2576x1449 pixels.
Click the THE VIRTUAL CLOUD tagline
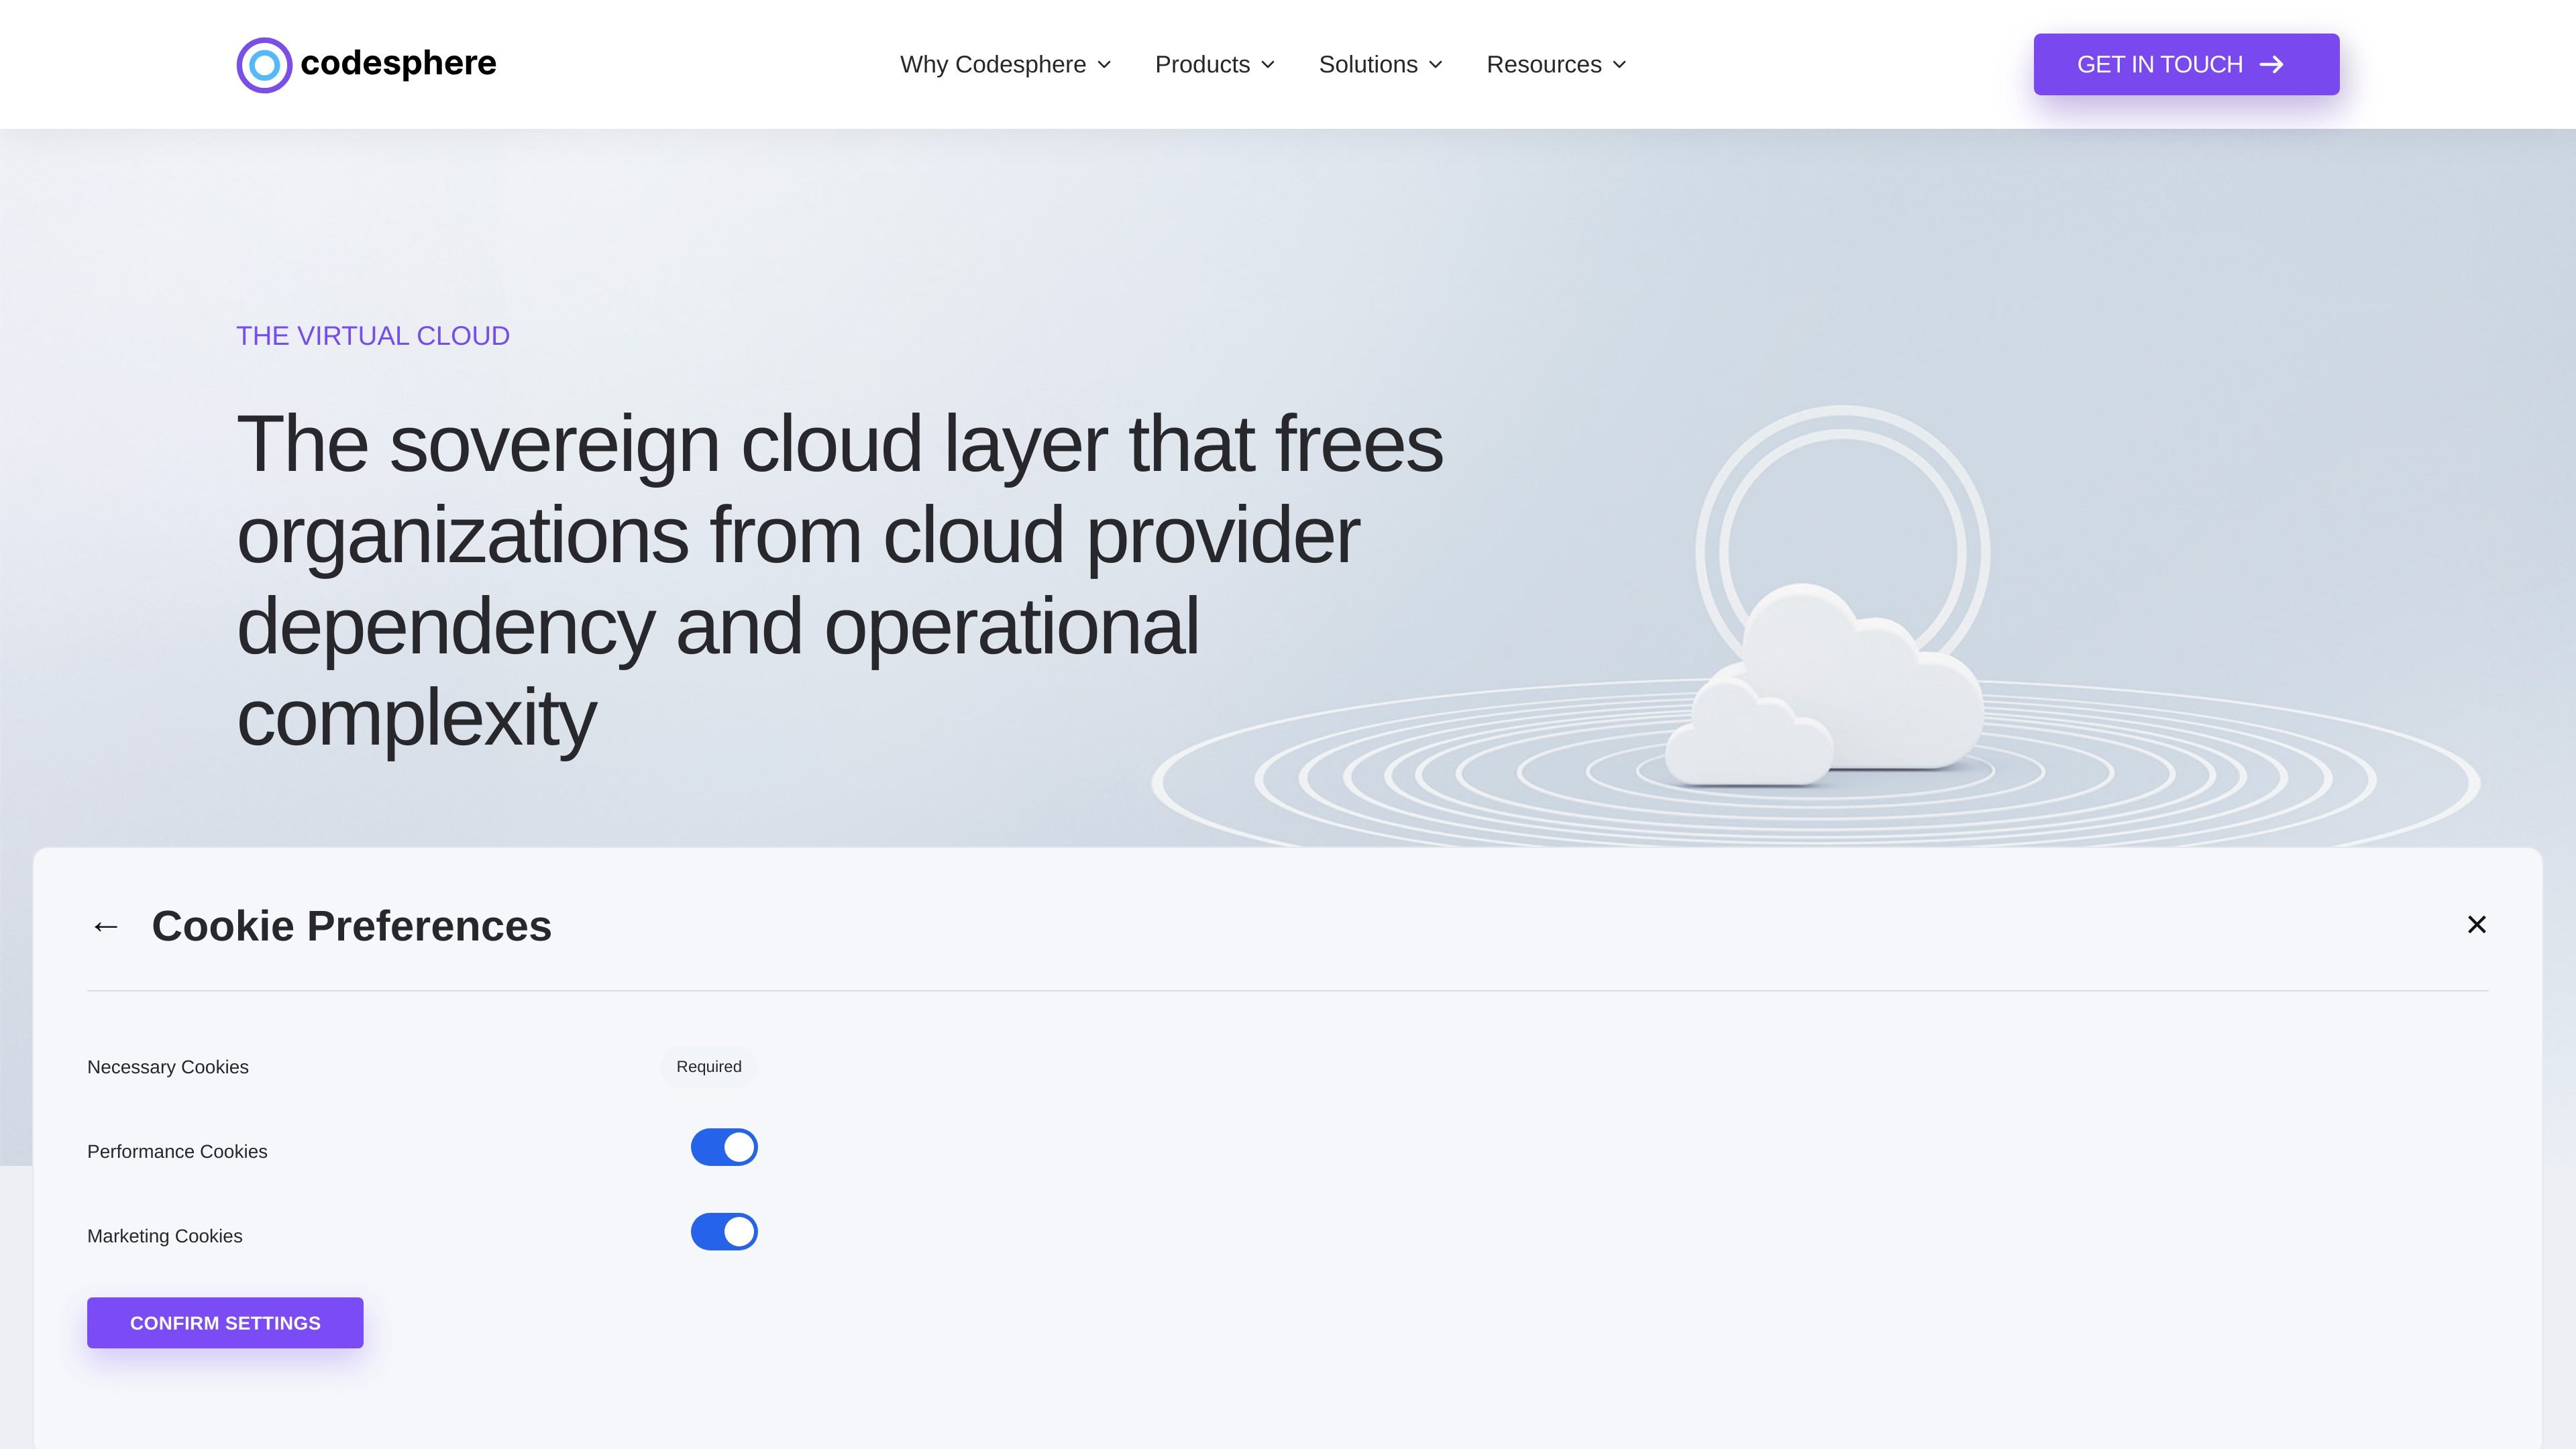[x=373, y=336]
